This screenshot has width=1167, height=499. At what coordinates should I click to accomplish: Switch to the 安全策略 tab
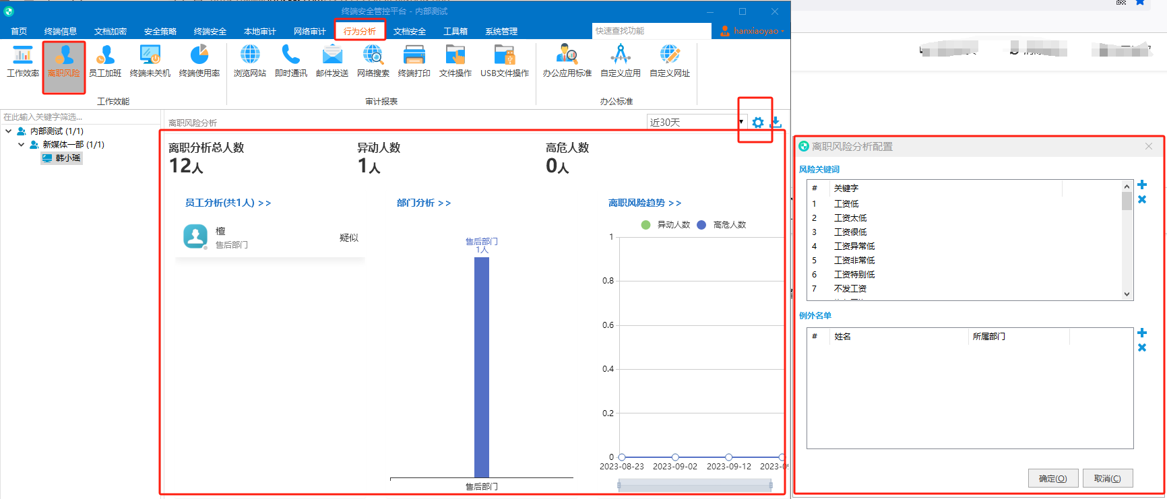[x=160, y=31]
